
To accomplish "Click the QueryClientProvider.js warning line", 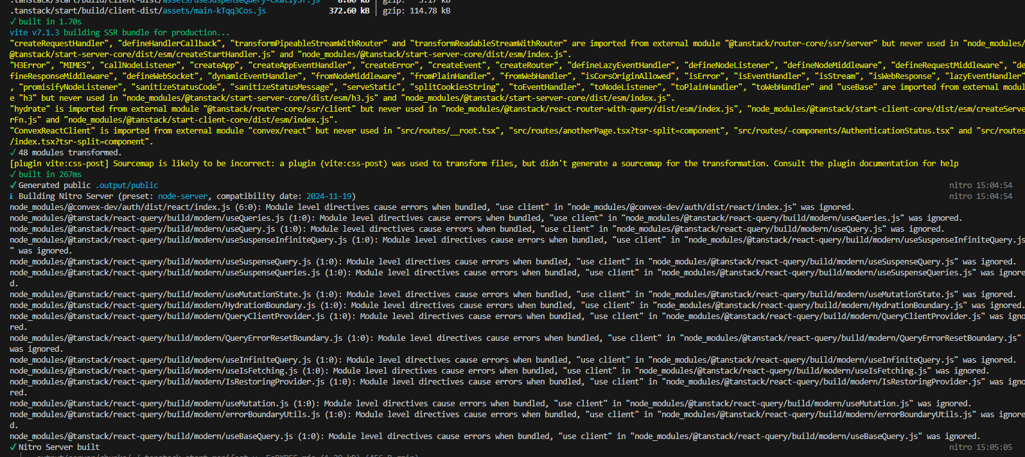I will coord(517,322).
